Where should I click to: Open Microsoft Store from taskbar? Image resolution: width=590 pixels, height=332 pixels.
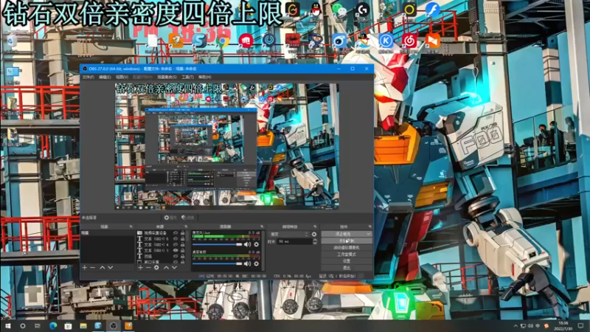[68, 325]
